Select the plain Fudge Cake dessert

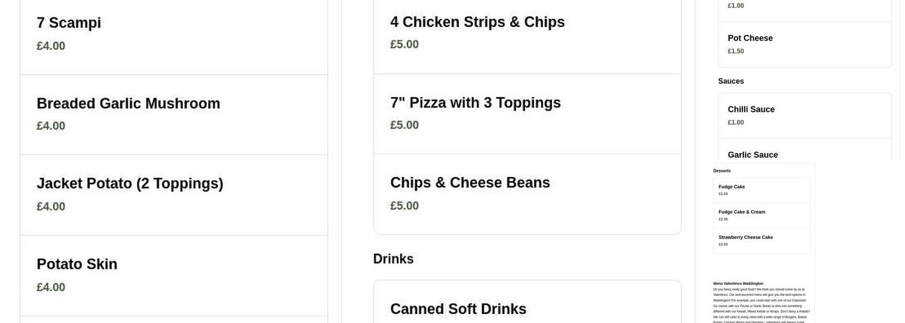click(x=761, y=190)
